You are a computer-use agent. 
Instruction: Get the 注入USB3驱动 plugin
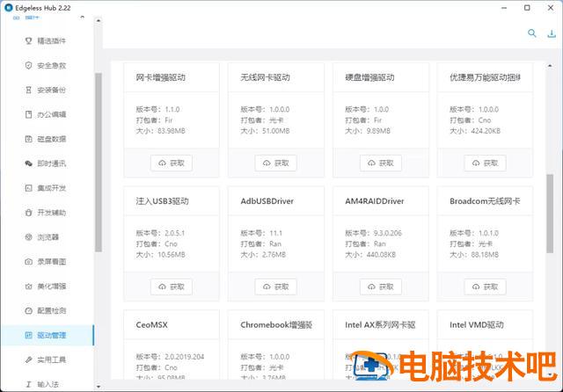(172, 287)
